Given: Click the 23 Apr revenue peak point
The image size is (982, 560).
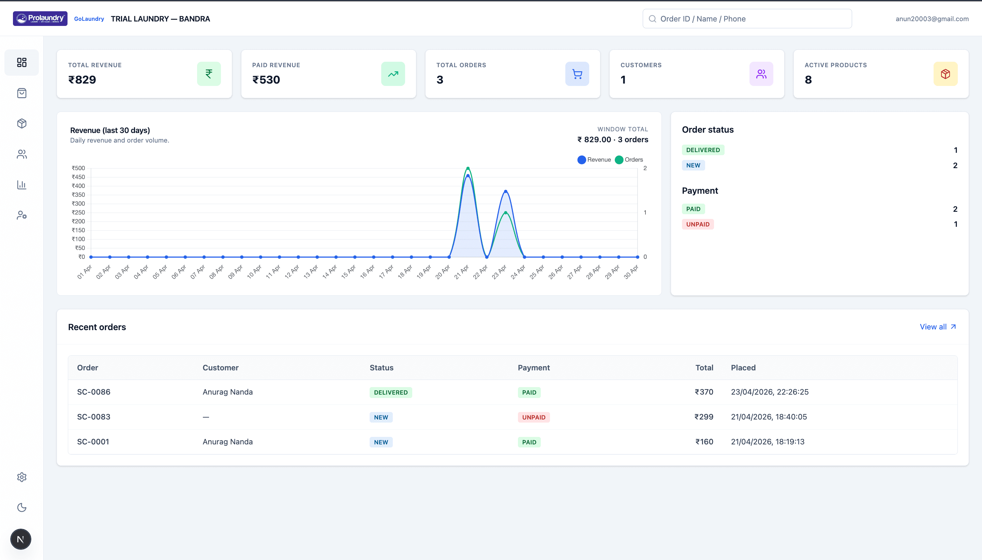Looking at the screenshot, I should coord(506,191).
